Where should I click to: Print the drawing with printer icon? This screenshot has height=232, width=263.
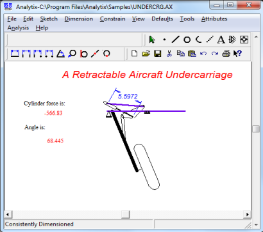(x=226, y=54)
